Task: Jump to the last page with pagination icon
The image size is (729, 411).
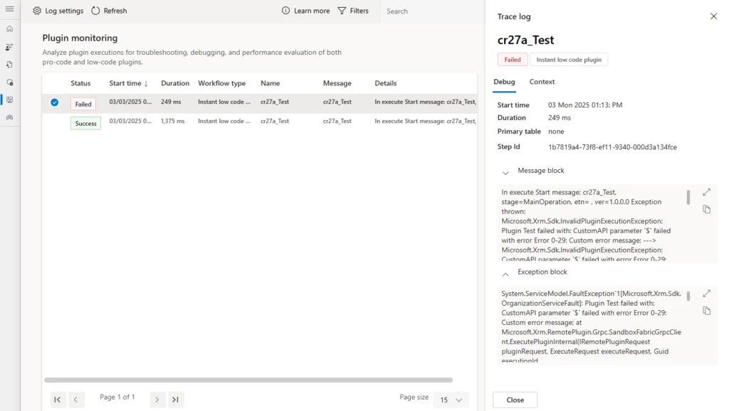Action: pos(176,400)
